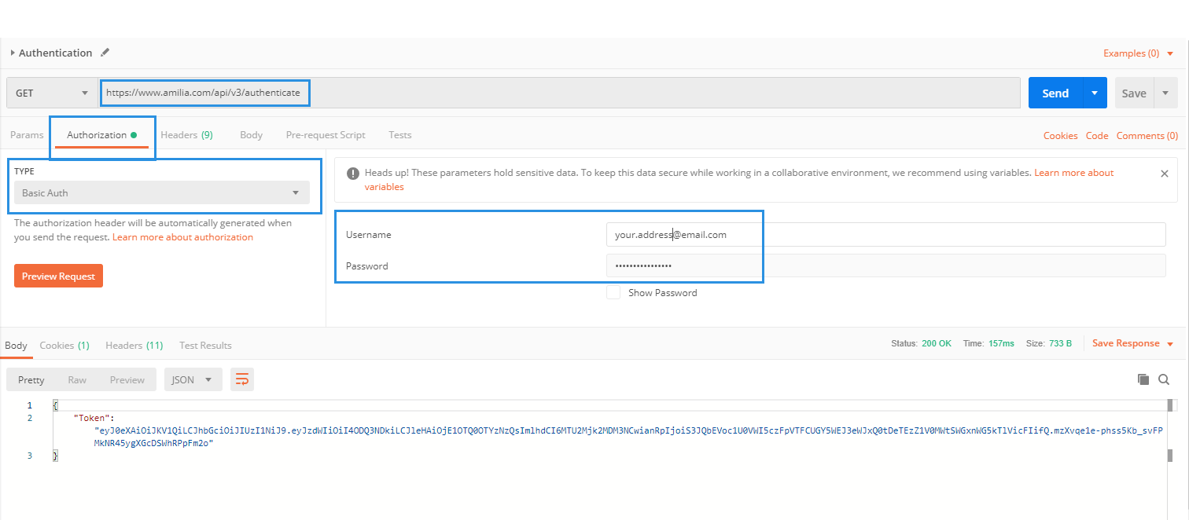Collapse the Authentication request header arrow

pos(13,52)
